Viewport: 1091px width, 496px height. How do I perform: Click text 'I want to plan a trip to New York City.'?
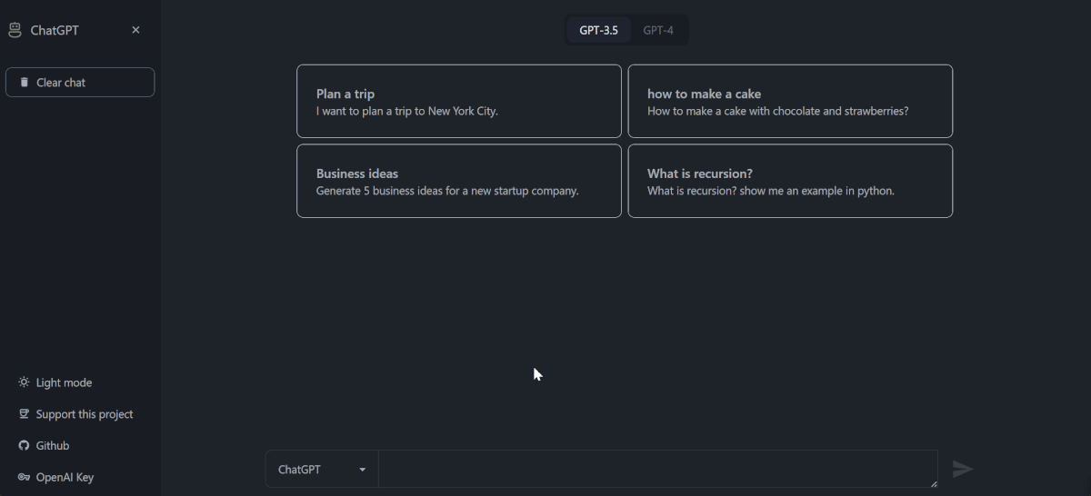tap(407, 111)
